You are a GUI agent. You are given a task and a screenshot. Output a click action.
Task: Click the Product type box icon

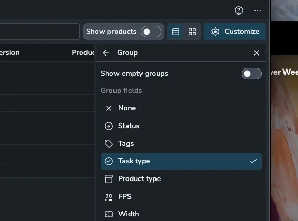point(109,179)
